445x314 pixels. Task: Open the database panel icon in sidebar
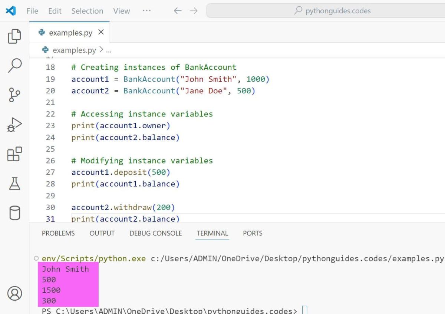coord(14,212)
